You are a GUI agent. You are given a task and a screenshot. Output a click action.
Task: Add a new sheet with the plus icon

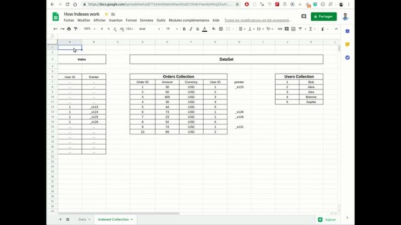click(x=60, y=219)
